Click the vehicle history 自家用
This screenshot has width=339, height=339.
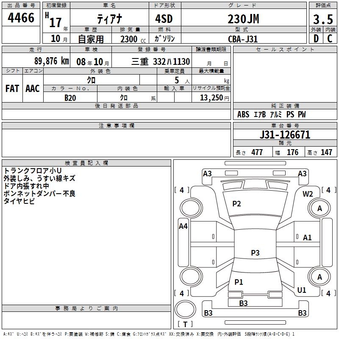coord(91,39)
